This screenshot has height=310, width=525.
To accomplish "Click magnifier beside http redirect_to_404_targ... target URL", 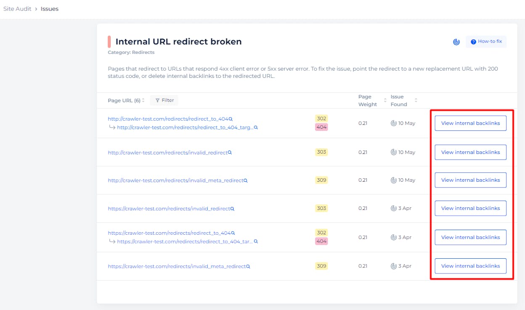I will coord(256,127).
